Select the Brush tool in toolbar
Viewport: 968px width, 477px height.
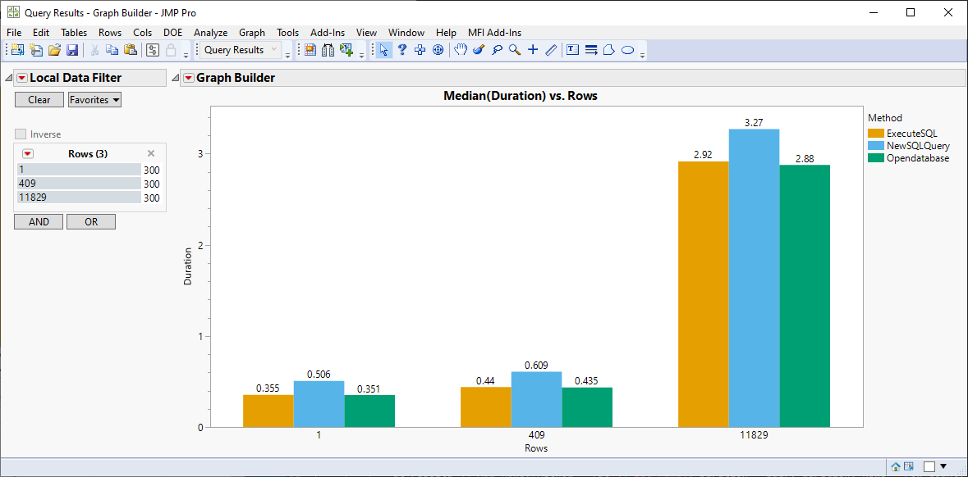coord(479,50)
